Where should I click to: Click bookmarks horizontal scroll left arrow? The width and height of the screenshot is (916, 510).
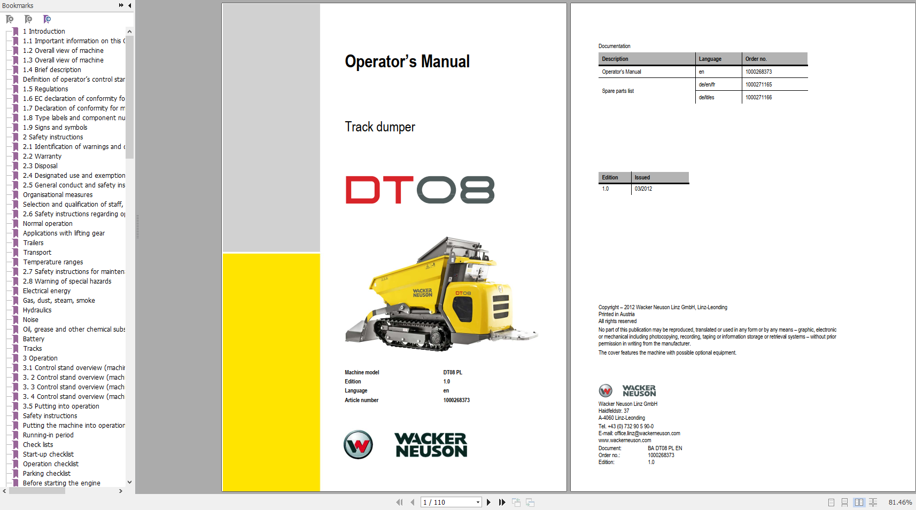pyautogui.click(x=4, y=491)
